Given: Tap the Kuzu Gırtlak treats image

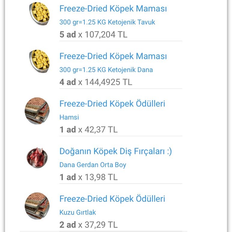Looking at the screenshot, I should click(x=37, y=206).
